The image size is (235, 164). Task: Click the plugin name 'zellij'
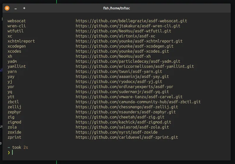14,107
